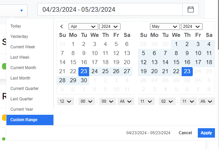Viewport: 219px width, 149px height.
Task: Expand the Apr month dropdown
Action: point(83,27)
